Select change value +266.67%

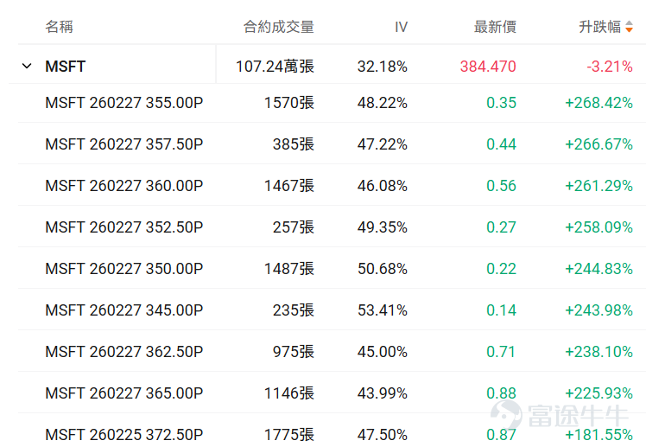[x=598, y=144]
